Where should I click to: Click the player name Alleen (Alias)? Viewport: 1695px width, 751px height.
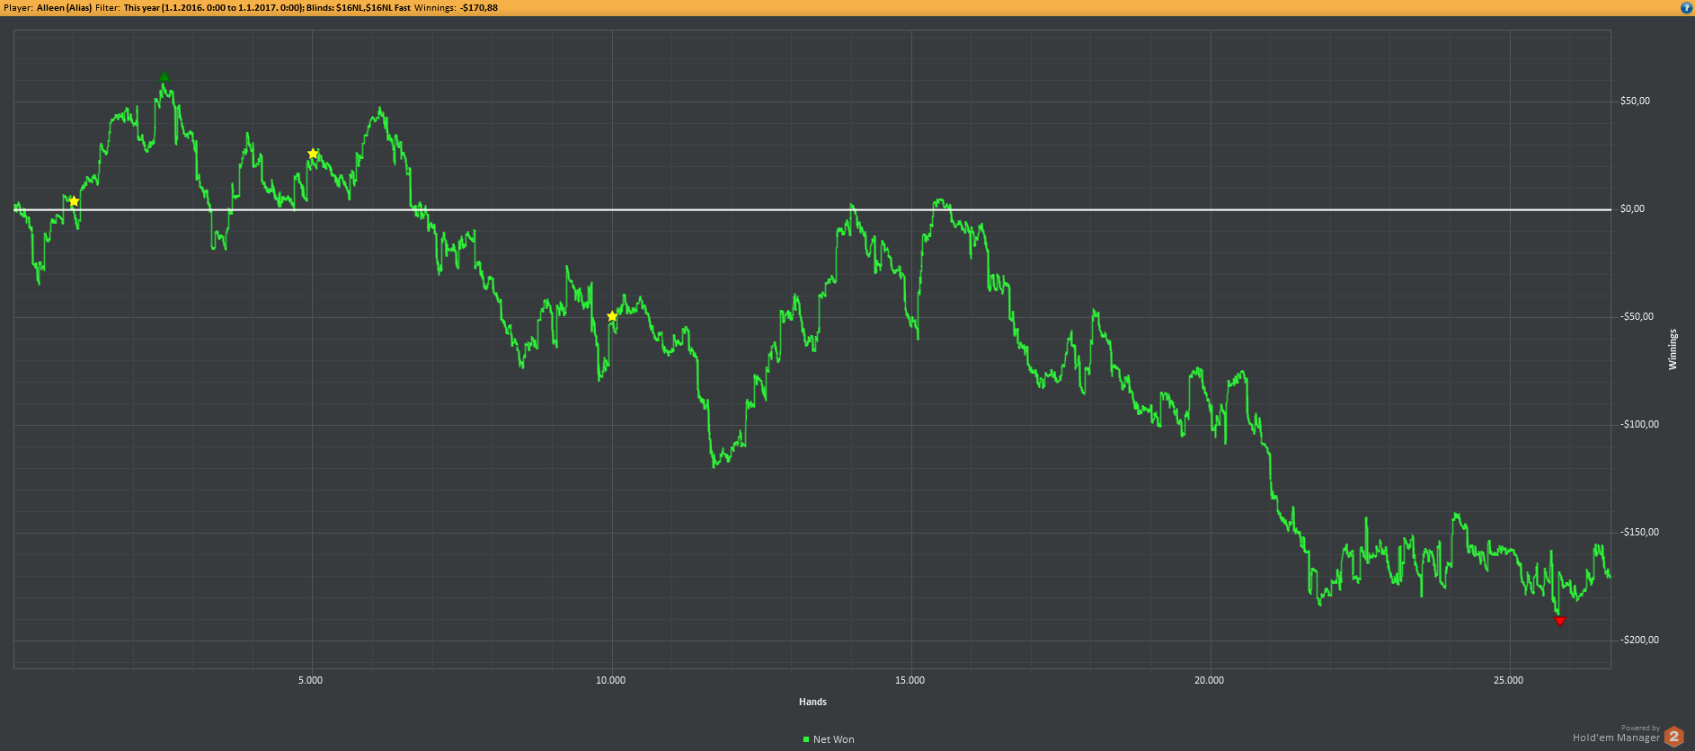pos(65,7)
